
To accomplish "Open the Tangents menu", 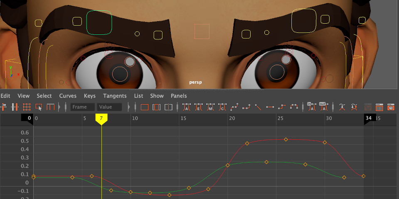I will pyautogui.click(x=115, y=96).
